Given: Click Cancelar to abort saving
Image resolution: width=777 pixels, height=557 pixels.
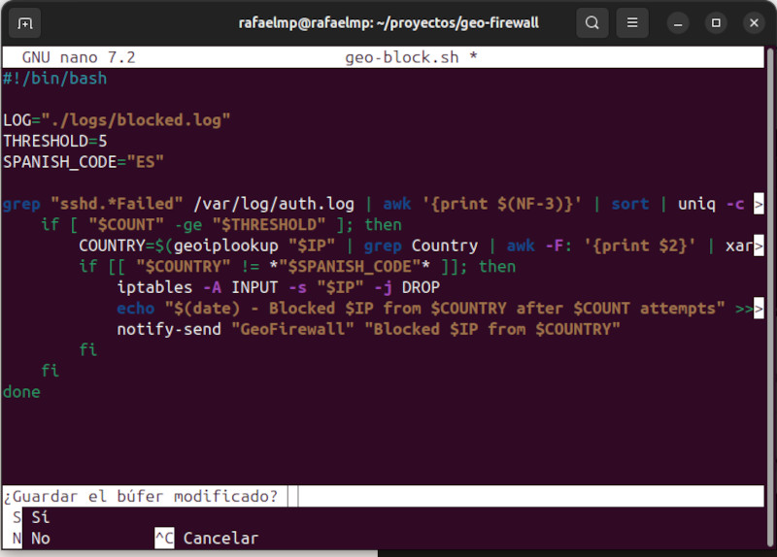Looking at the screenshot, I should coord(207,539).
